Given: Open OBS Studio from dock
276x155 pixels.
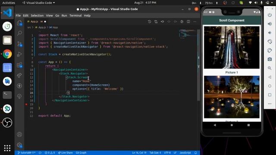Looking at the screenshot, I should [7, 122].
